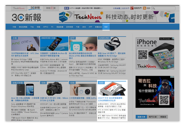This screenshot has width=185, height=127.
Task: Open the 財經新報 top tab
Action: pyautogui.click(x=51, y=8)
